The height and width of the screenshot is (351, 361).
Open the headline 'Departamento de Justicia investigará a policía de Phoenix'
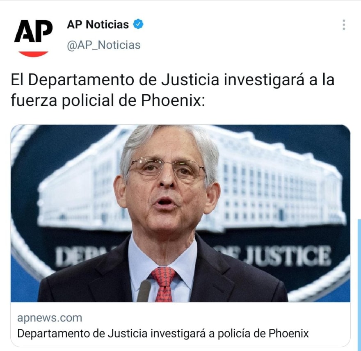(163, 333)
